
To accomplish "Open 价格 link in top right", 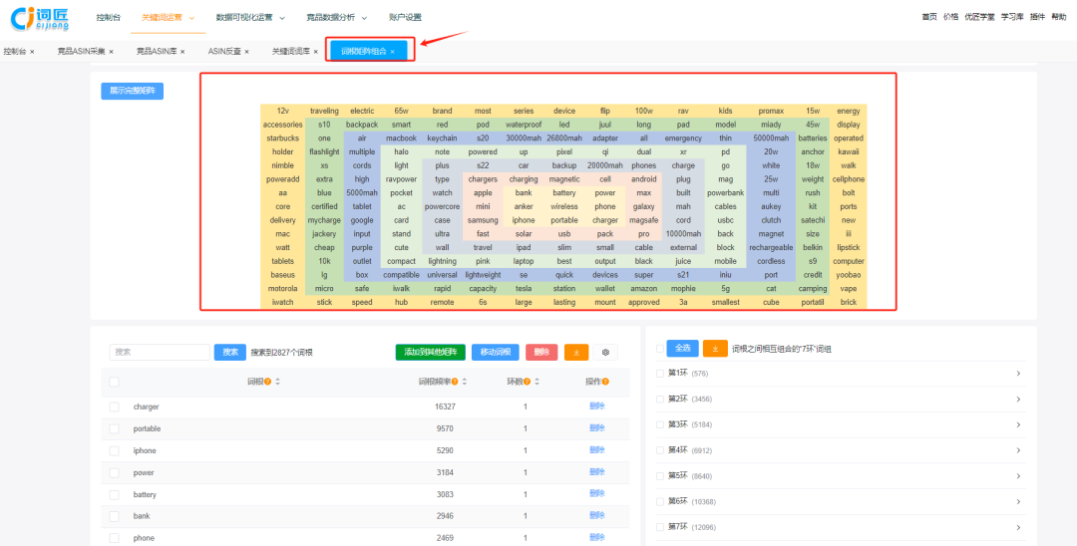I will pos(950,17).
